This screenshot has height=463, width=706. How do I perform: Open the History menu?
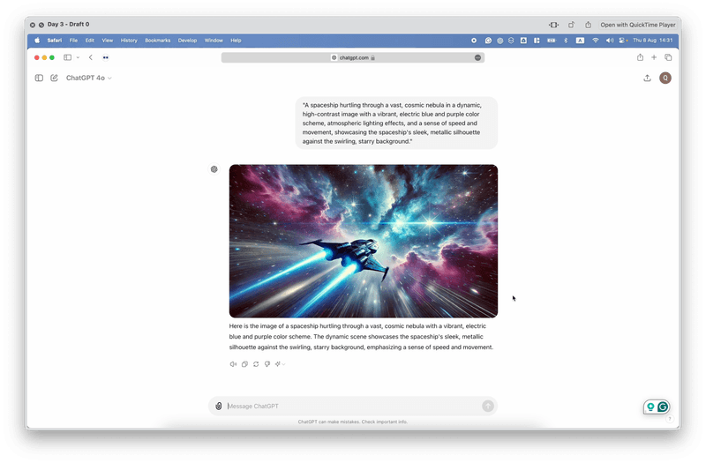tap(129, 41)
